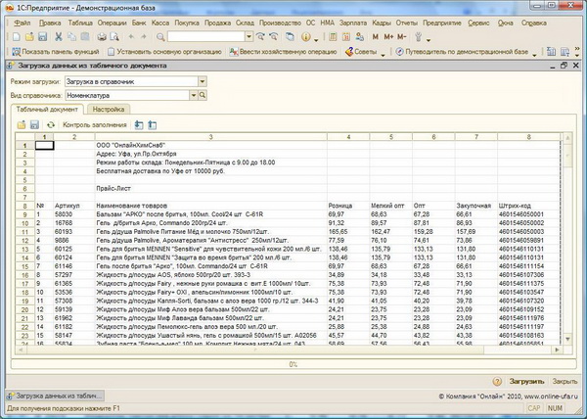
Task: Click the Print icon
Action: pyautogui.click(x=102, y=36)
